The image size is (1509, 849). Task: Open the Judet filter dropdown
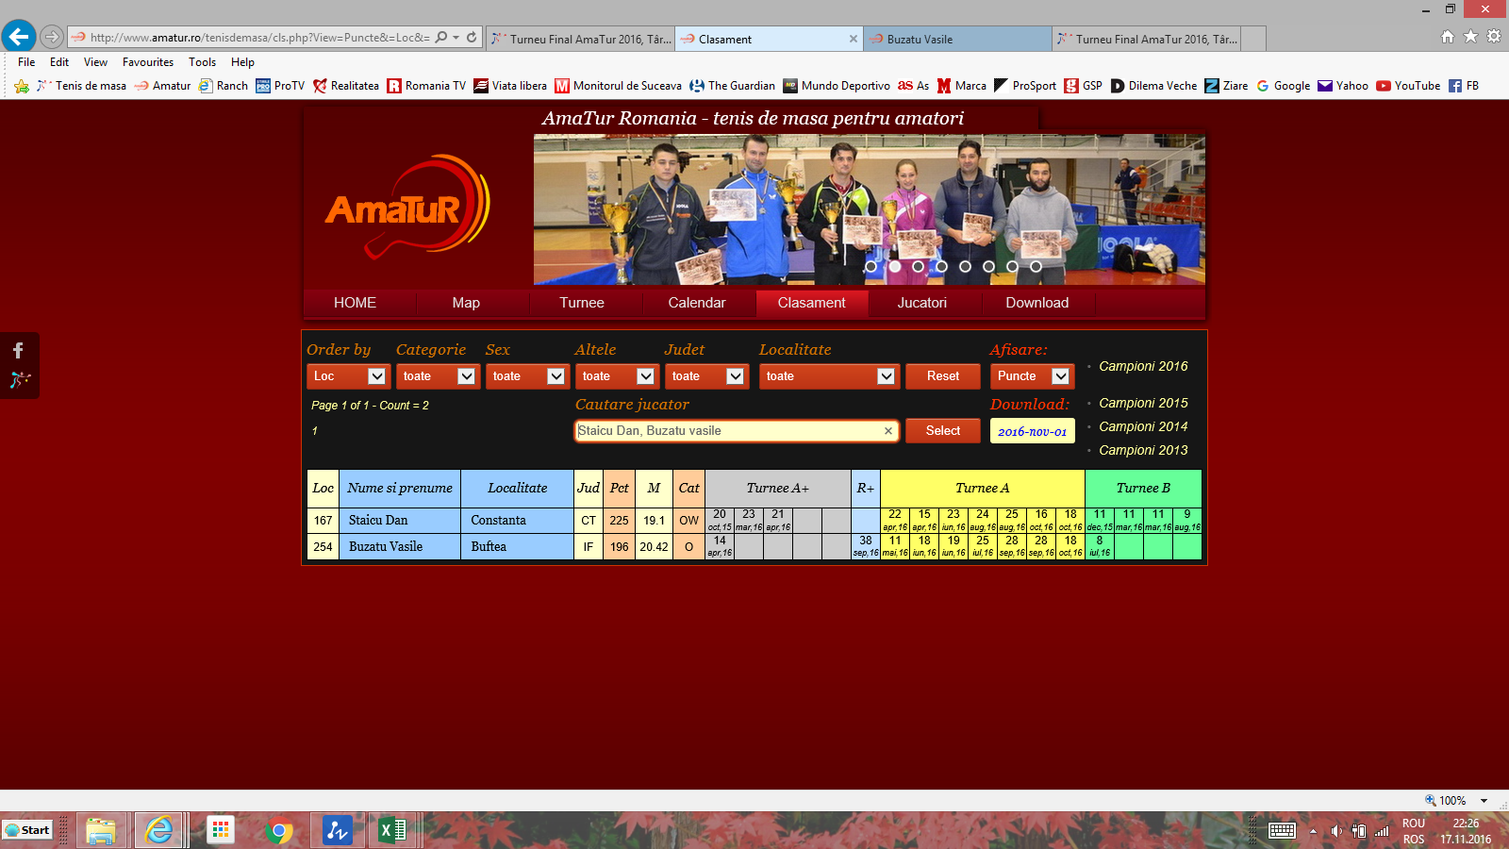coord(706,376)
